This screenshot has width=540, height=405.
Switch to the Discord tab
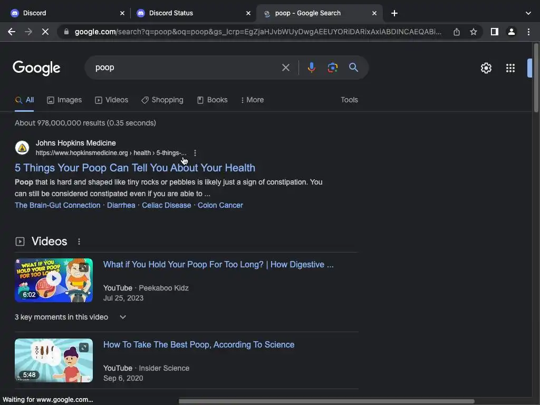(x=65, y=13)
